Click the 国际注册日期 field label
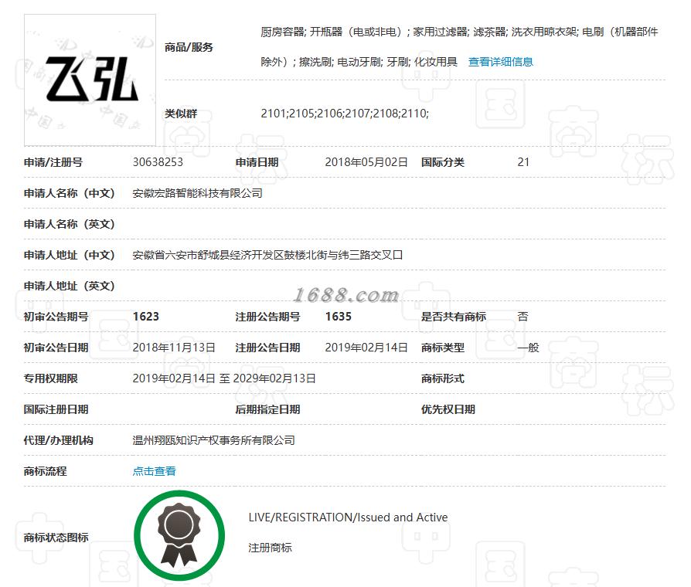 coord(56,409)
